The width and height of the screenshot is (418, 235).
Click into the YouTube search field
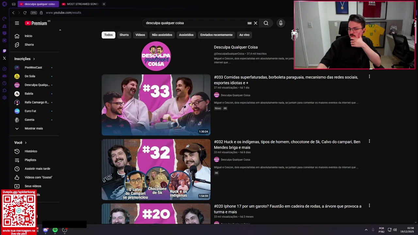click(196, 23)
